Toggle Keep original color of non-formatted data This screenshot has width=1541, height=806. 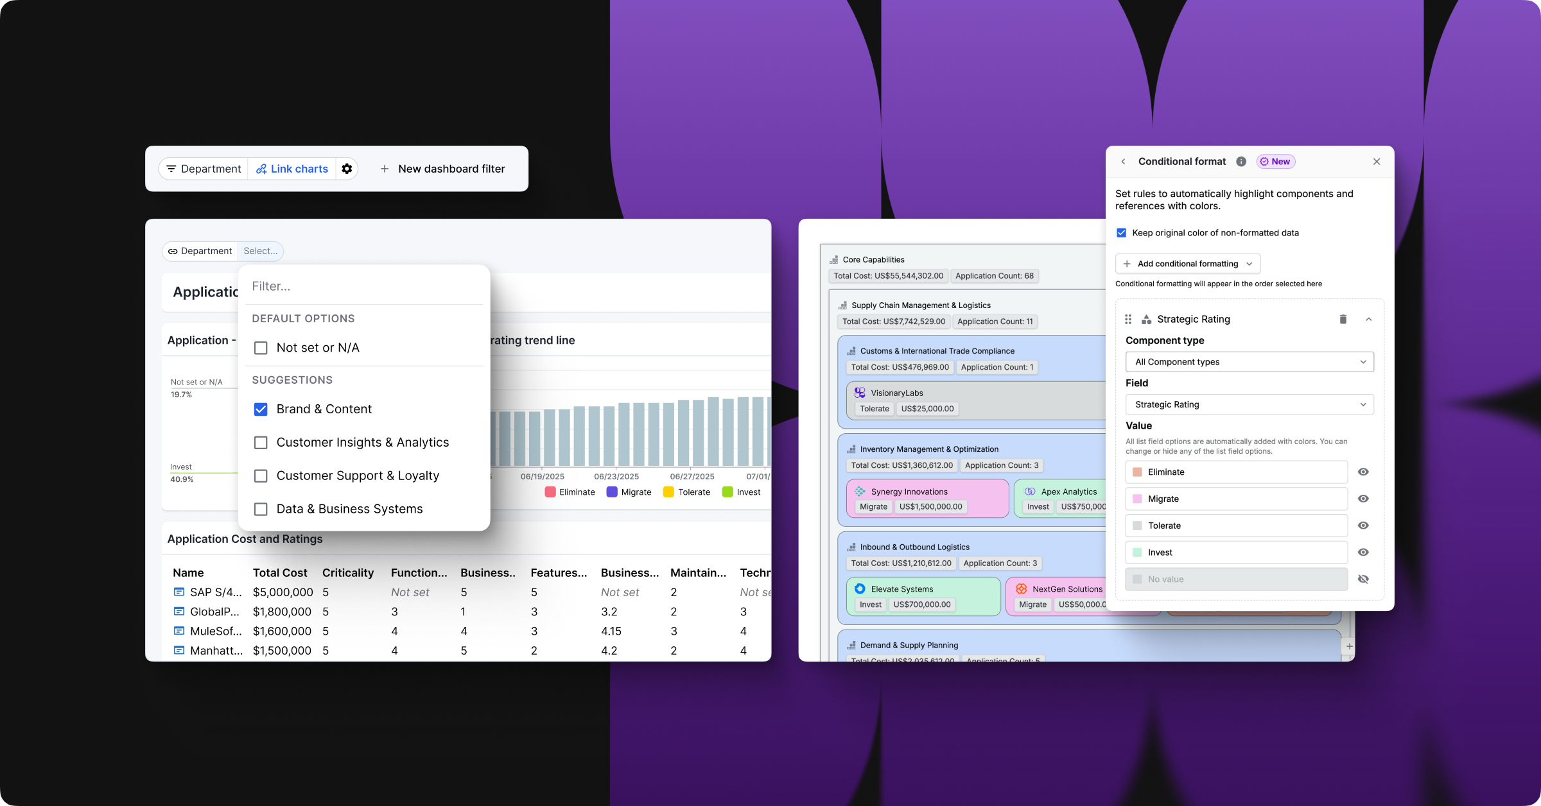point(1121,233)
